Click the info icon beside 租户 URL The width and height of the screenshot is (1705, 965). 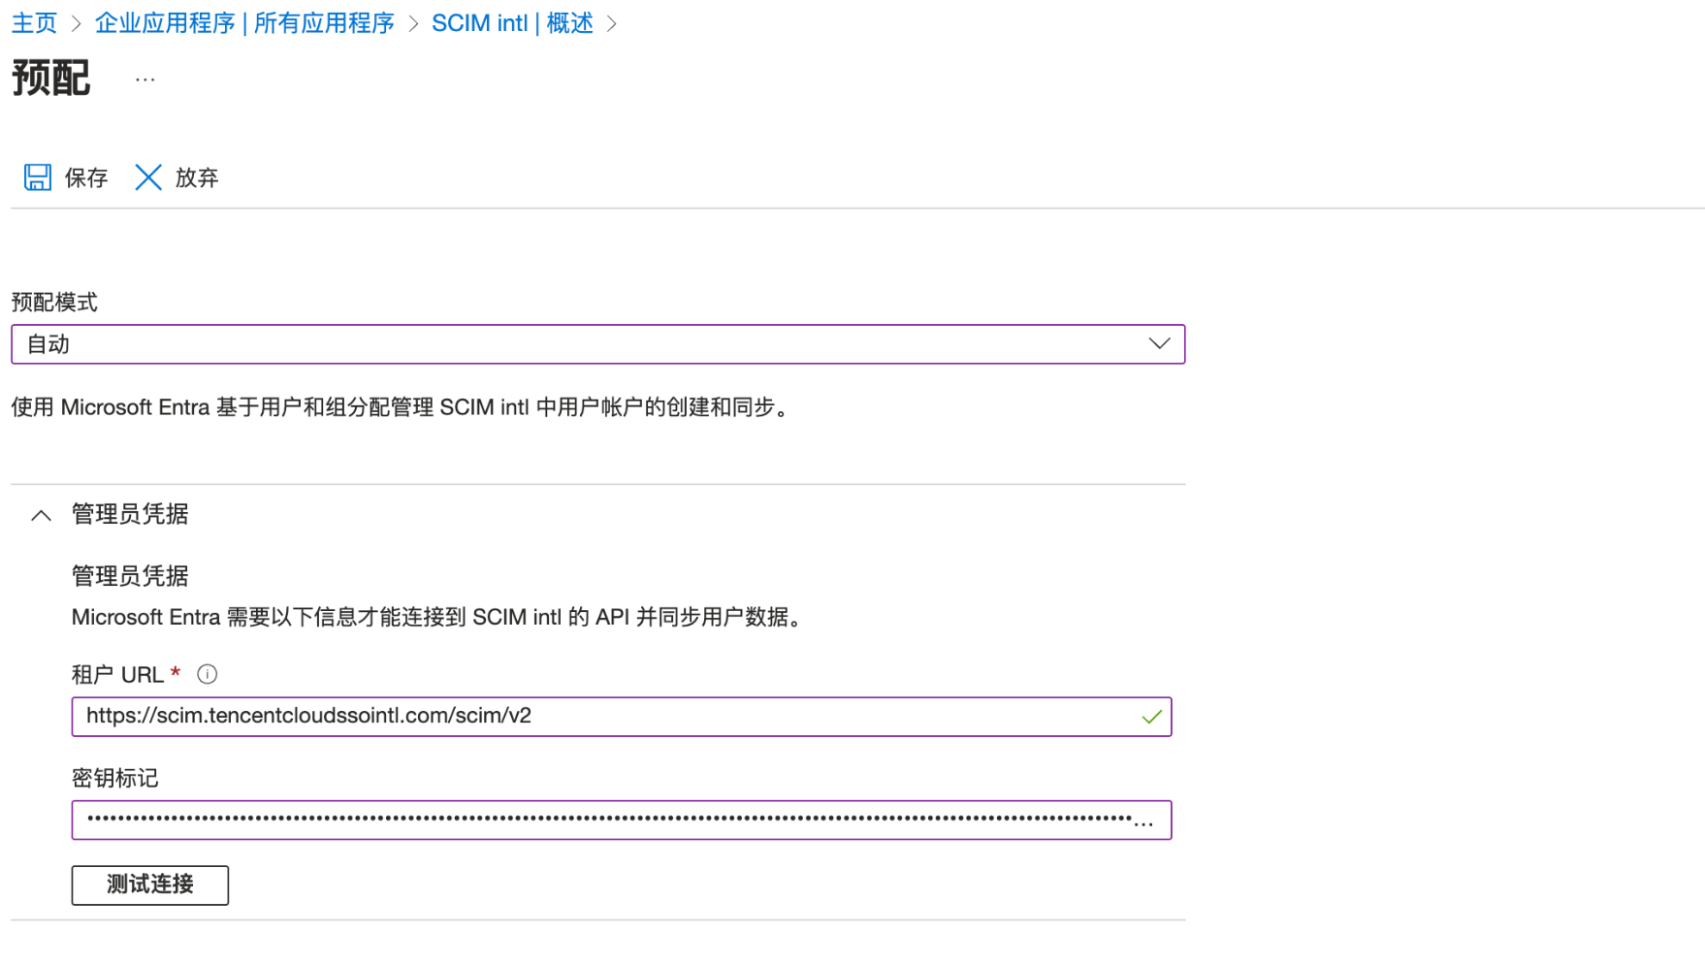coord(207,674)
